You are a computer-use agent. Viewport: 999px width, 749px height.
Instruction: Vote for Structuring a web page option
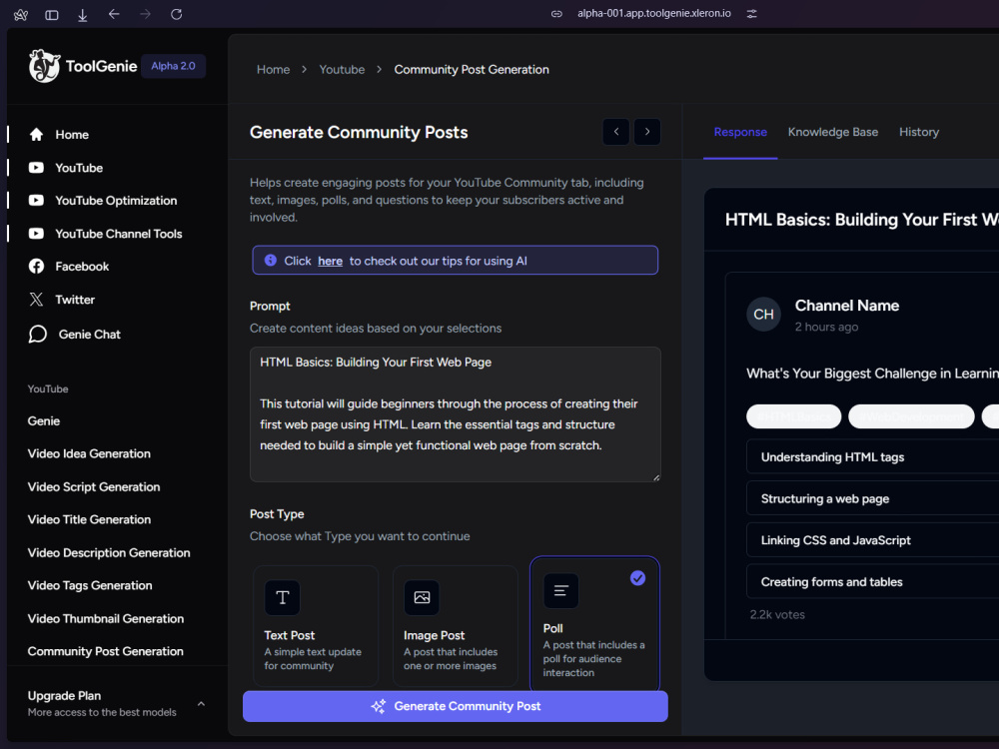tap(873, 498)
